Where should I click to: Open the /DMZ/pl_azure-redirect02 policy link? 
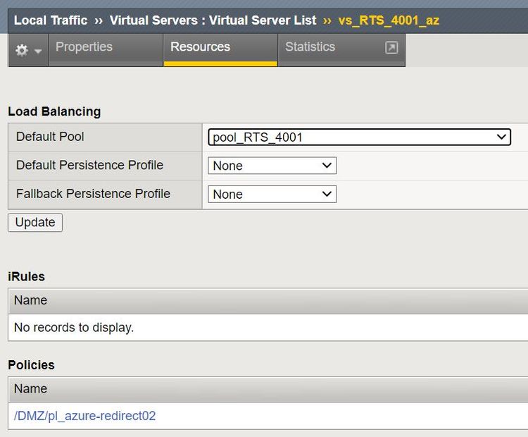tap(85, 416)
